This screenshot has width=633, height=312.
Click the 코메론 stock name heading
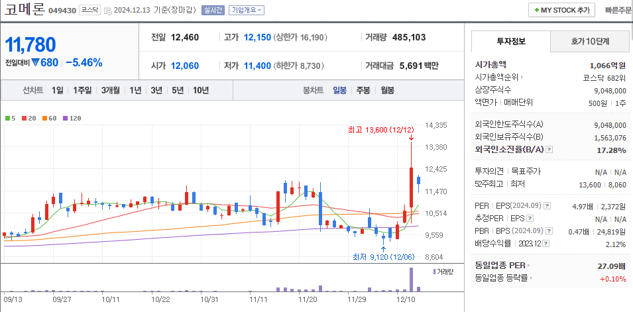[25, 9]
